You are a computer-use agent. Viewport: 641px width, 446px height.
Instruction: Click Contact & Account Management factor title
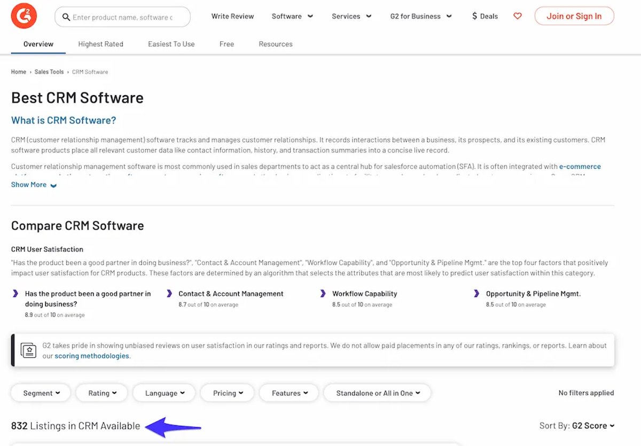tap(231, 294)
